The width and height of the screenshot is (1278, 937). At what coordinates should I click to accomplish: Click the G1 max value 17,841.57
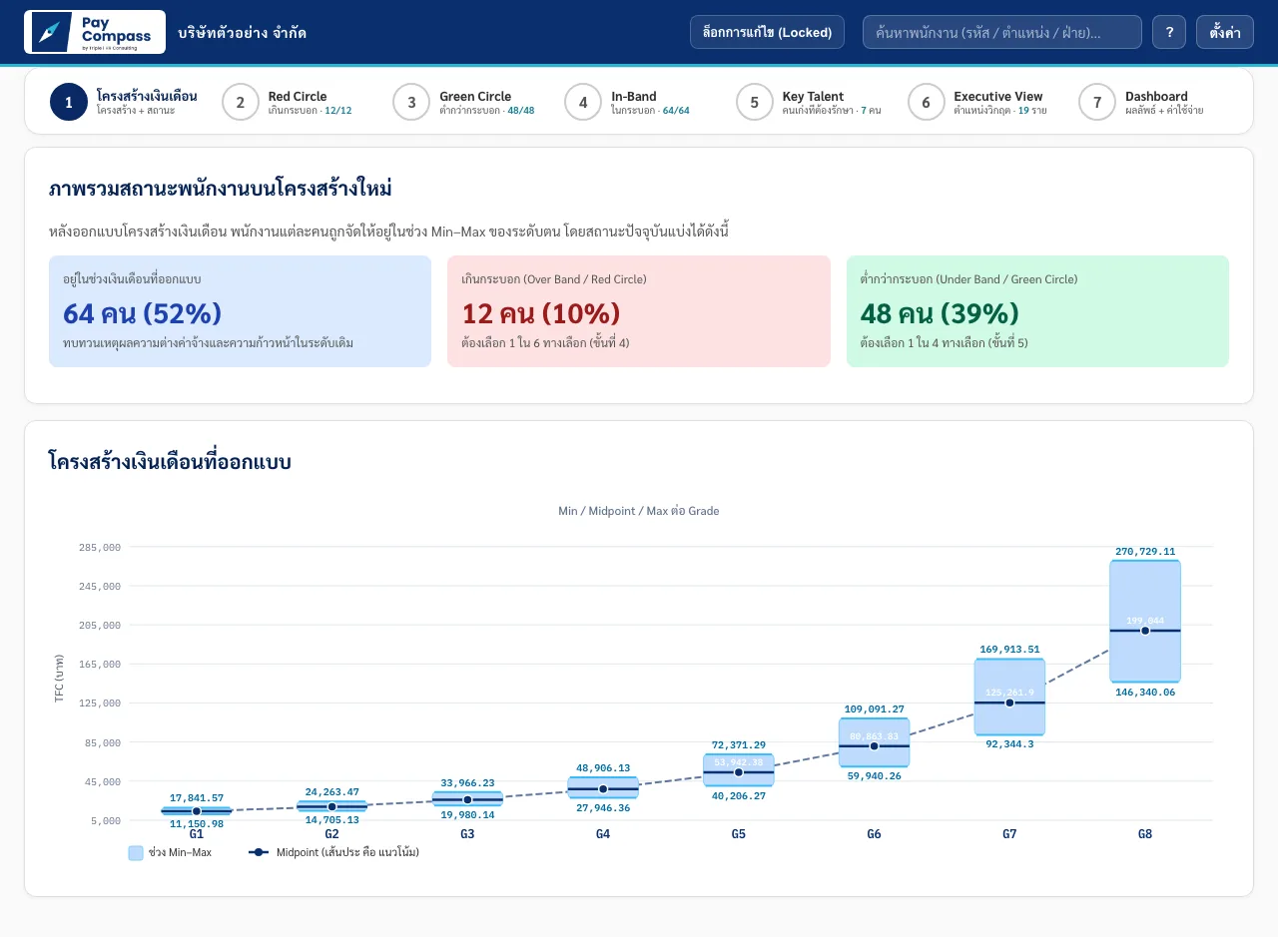pyautogui.click(x=197, y=798)
